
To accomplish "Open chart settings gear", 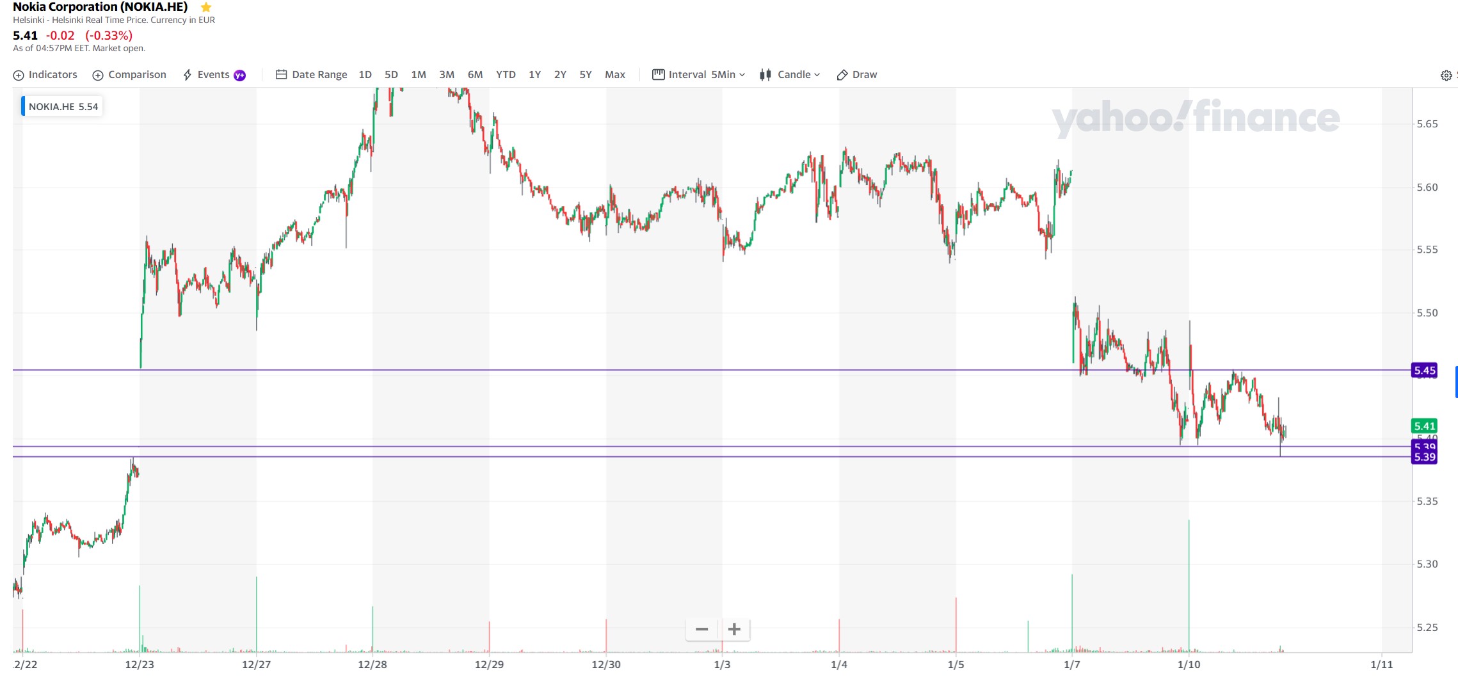I will pyautogui.click(x=1446, y=76).
